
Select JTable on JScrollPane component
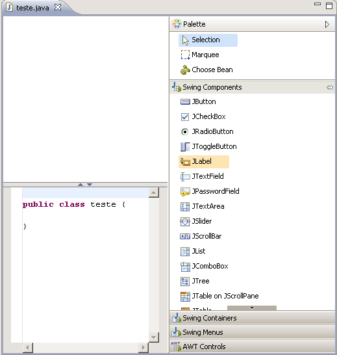[219, 296]
